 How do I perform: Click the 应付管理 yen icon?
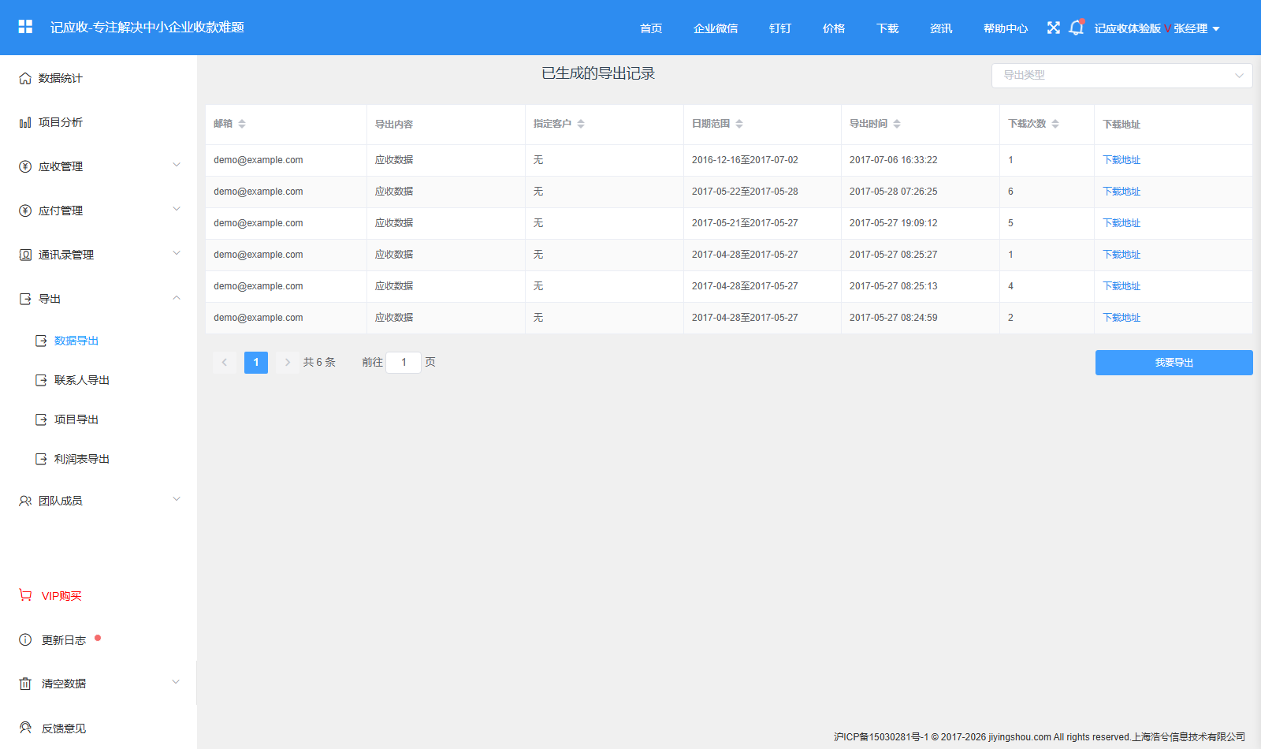[x=25, y=211]
